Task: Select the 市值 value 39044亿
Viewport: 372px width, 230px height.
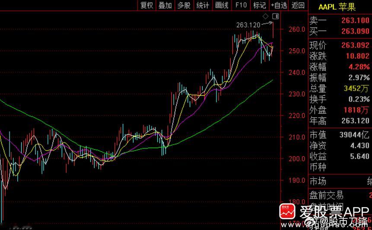Action: tap(354, 135)
